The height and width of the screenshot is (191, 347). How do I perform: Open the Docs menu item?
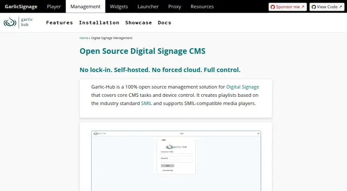click(x=164, y=23)
